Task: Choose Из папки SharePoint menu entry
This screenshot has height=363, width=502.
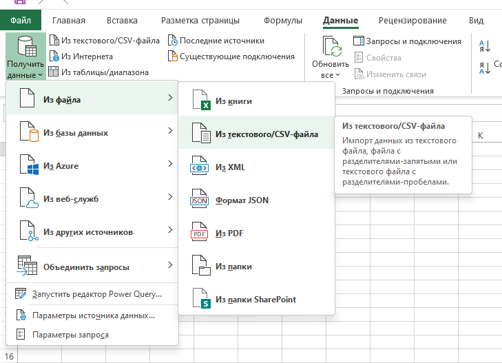Action: point(256,298)
